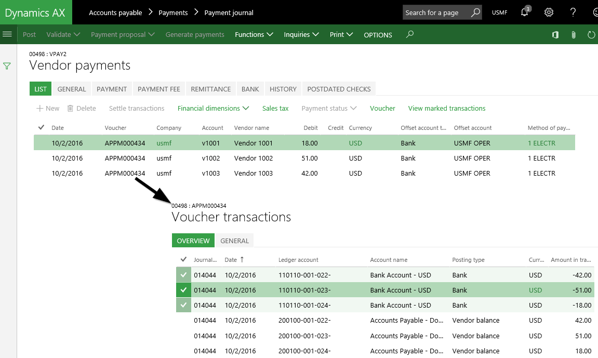Open the Remittance tab
Screen dimensions: 598x358
(x=210, y=89)
